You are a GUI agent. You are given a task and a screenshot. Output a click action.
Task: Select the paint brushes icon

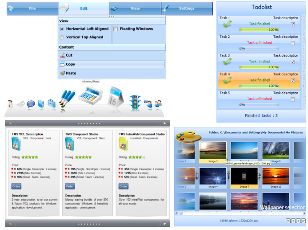click(68, 99)
